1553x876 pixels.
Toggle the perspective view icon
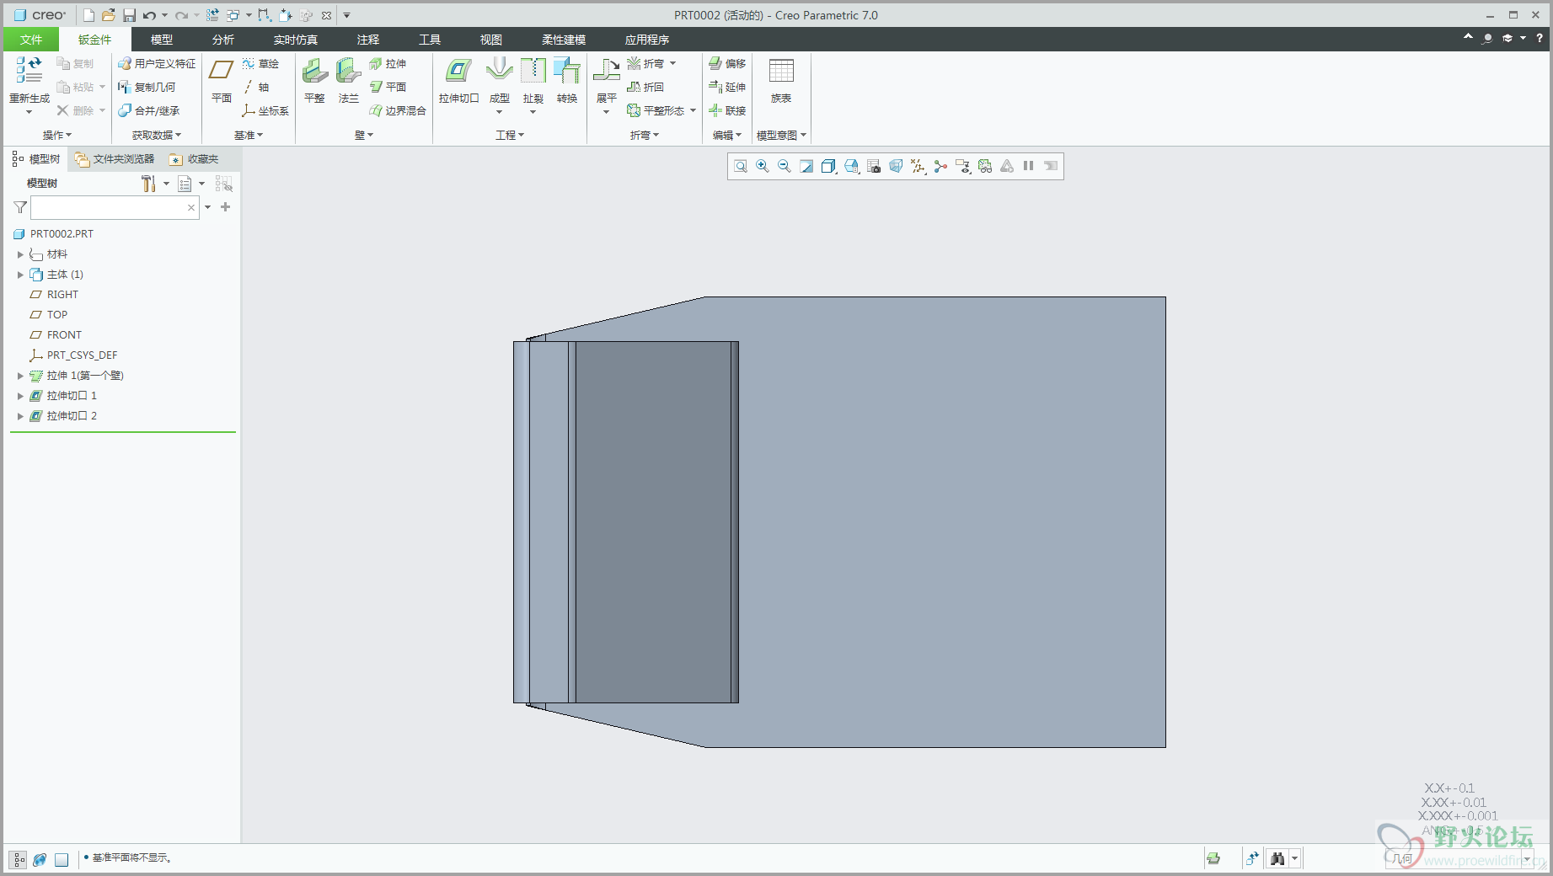(x=896, y=166)
